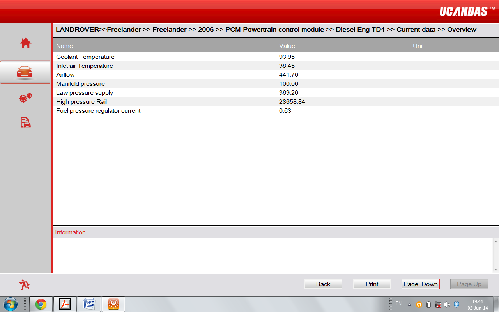Open the Home icon in sidebar
The image size is (499, 312).
click(x=26, y=43)
